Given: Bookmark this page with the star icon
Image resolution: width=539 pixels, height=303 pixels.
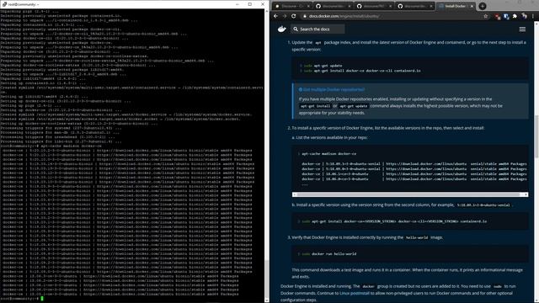Looking at the screenshot, I should pyautogui.click(x=486, y=16).
